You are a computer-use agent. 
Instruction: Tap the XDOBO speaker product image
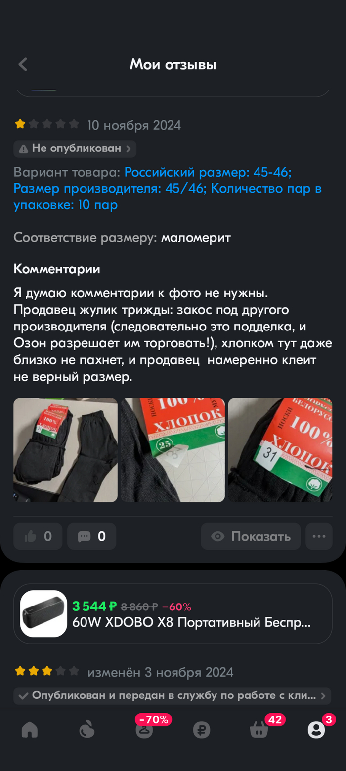click(43, 613)
